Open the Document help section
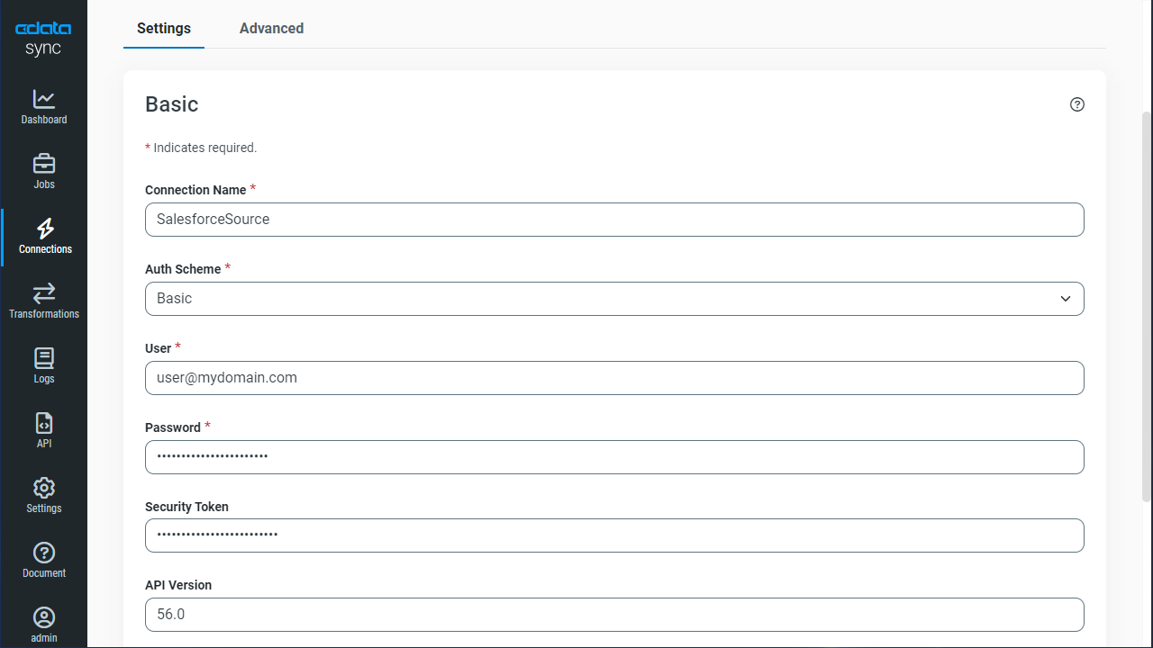Image resolution: width=1153 pixels, height=648 pixels. pyautogui.click(x=43, y=559)
